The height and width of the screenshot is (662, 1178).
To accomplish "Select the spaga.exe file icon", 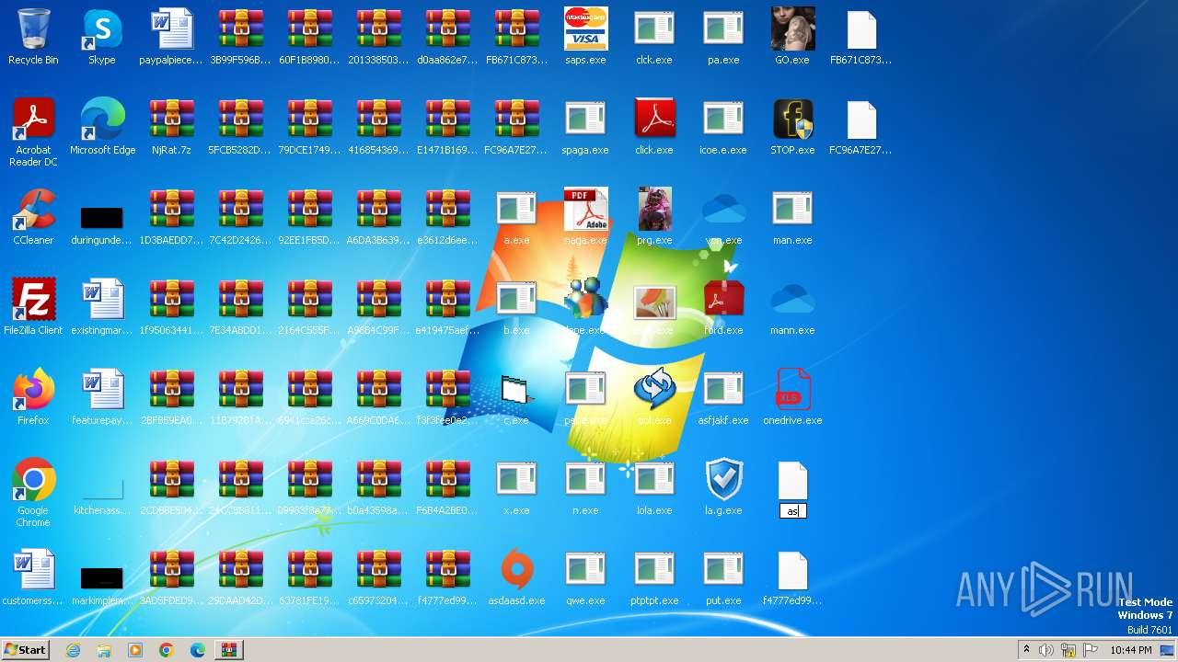I will [585, 127].
